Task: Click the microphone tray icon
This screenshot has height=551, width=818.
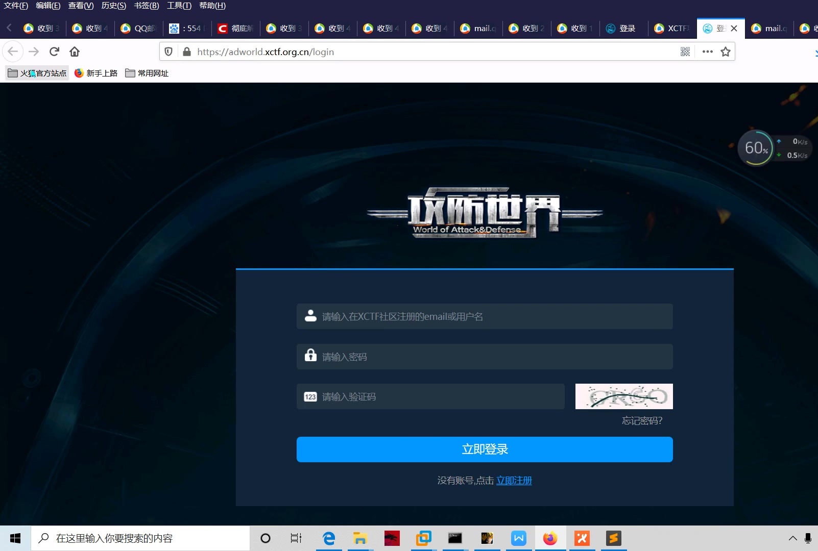Action: click(x=808, y=538)
